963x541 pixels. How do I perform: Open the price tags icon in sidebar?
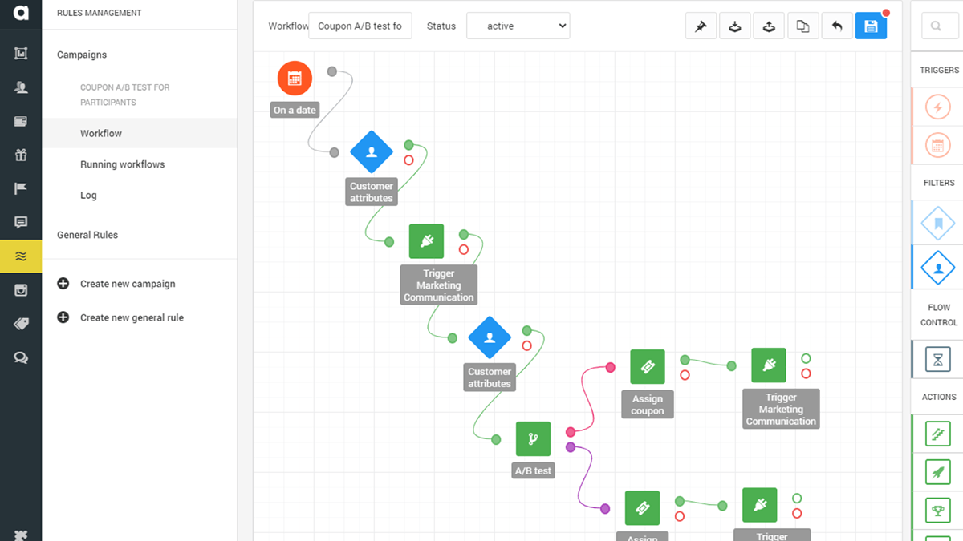[x=21, y=324]
